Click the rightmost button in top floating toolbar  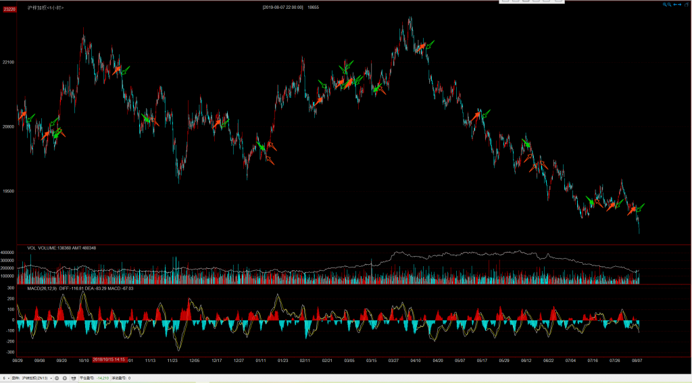[557, 1]
